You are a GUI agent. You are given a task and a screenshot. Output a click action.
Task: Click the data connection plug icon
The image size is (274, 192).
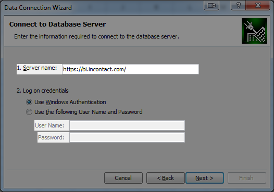click(254, 31)
